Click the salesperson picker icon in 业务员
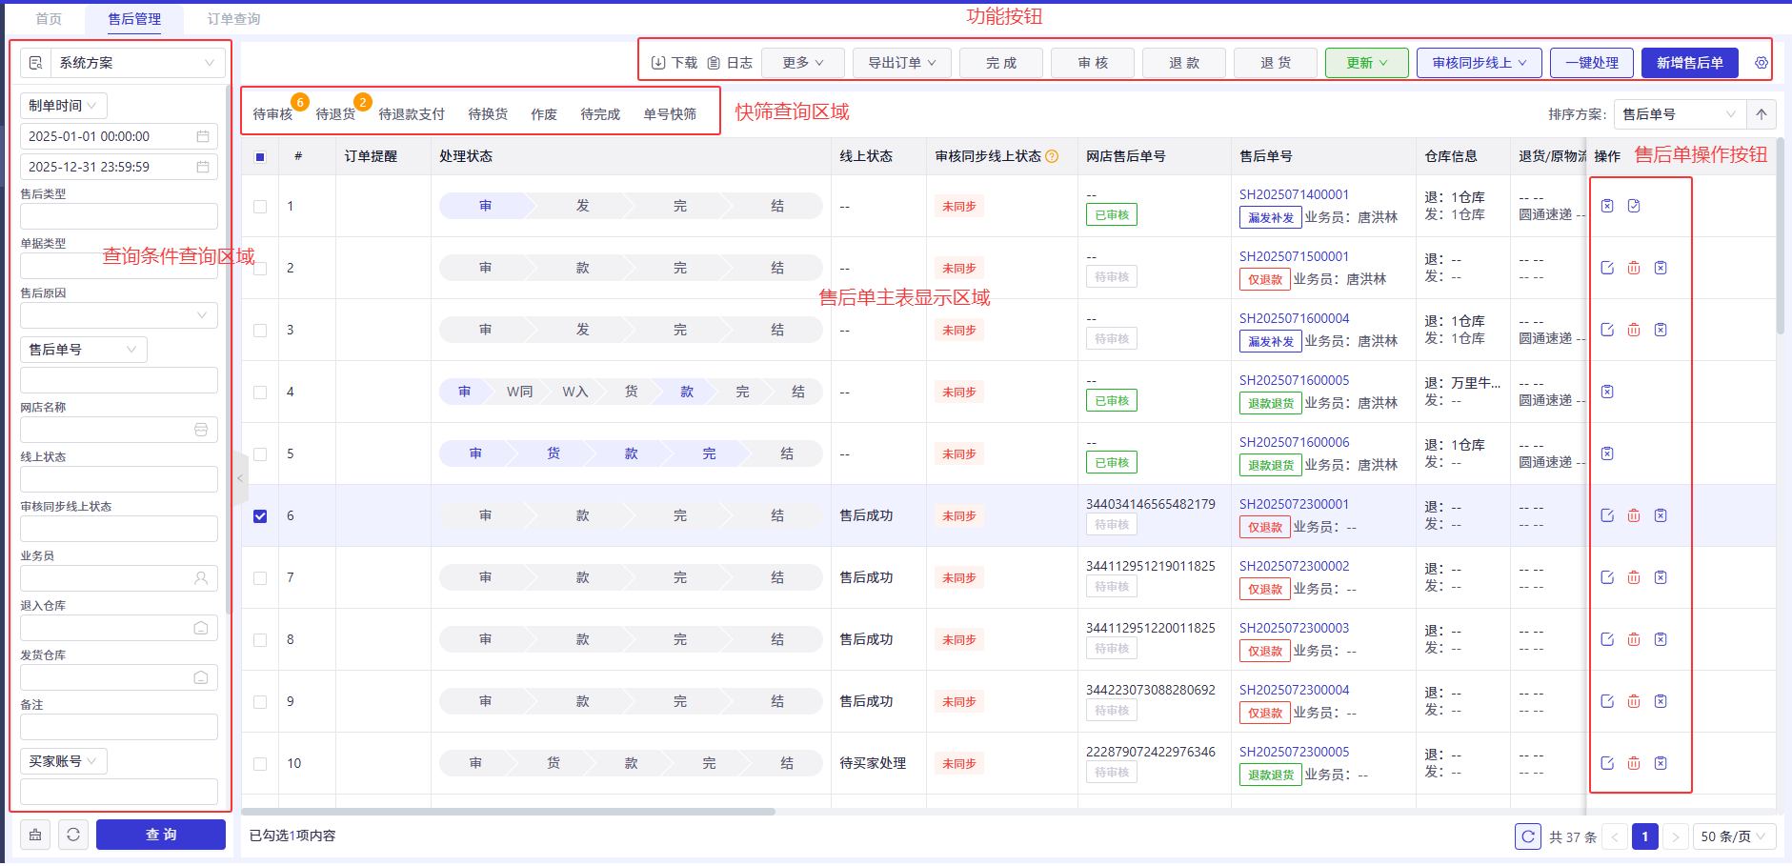The height and width of the screenshot is (866, 1792). point(201,578)
